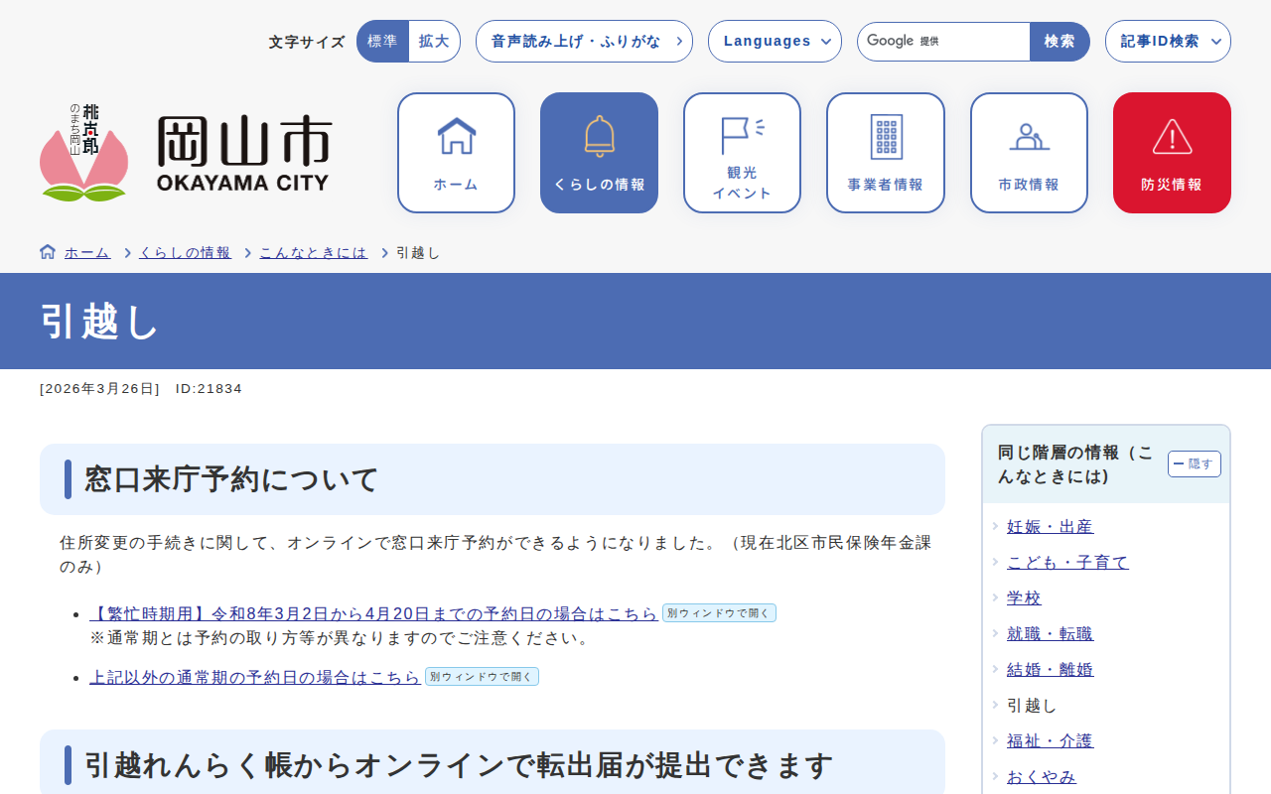Switch text size to 拡大
1271x794 pixels.
coord(434,42)
